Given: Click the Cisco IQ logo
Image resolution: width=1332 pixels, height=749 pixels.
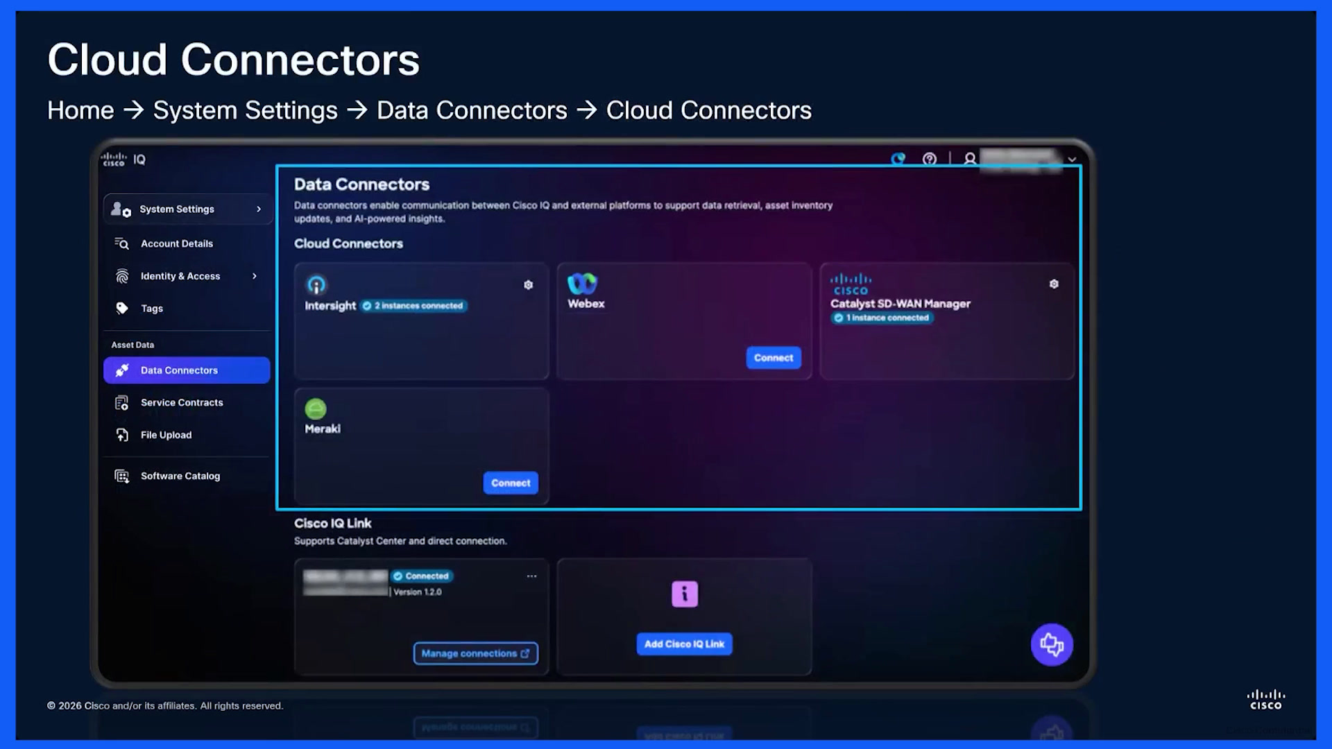Looking at the screenshot, I should (123, 160).
